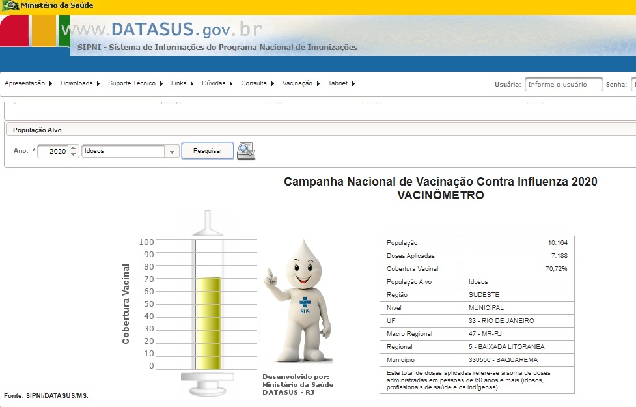Click the magnifier search icon beside Pesquisar
This screenshot has height=407, width=636.
pos(246,151)
